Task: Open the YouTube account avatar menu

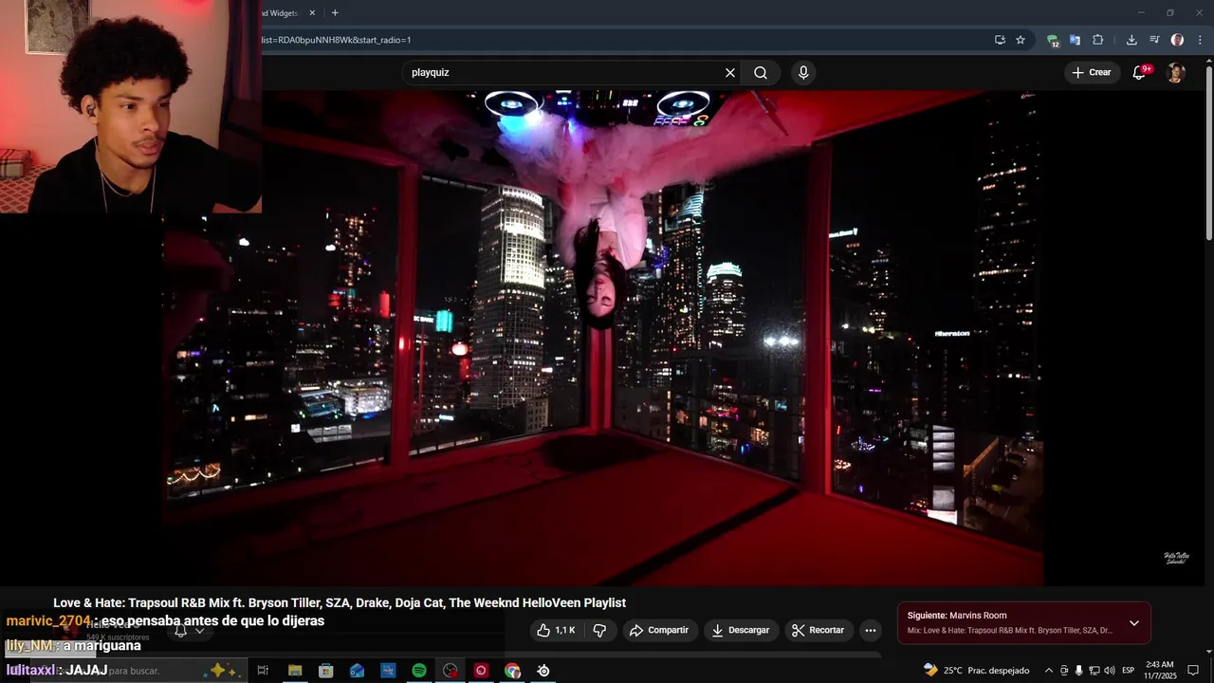Action: [x=1176, y=73]
